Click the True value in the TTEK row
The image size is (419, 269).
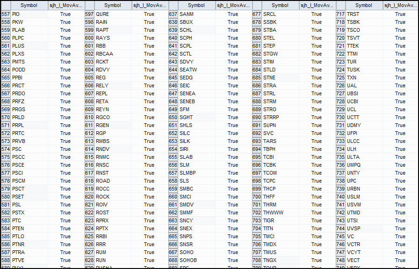(400, 46)
